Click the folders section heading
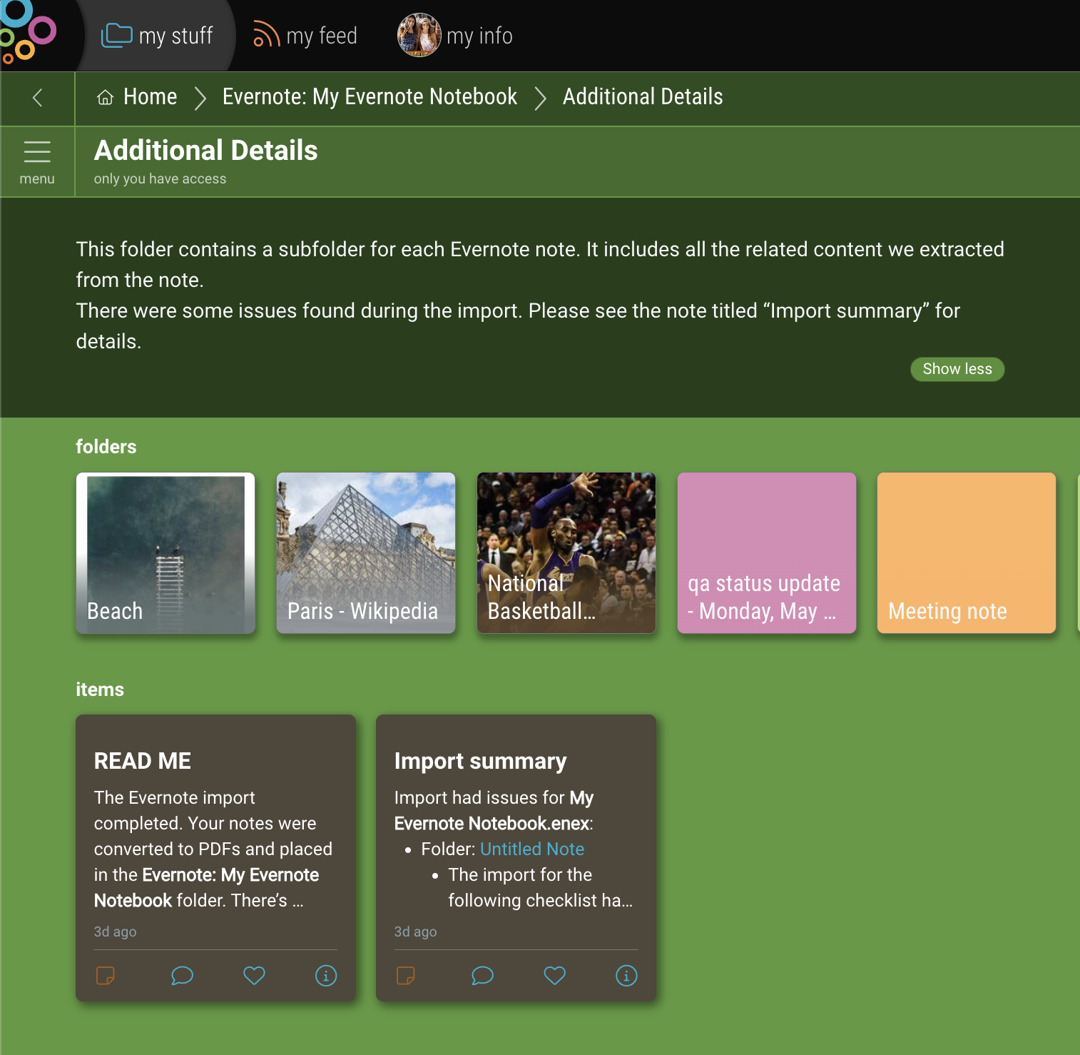 pos(106,447)
